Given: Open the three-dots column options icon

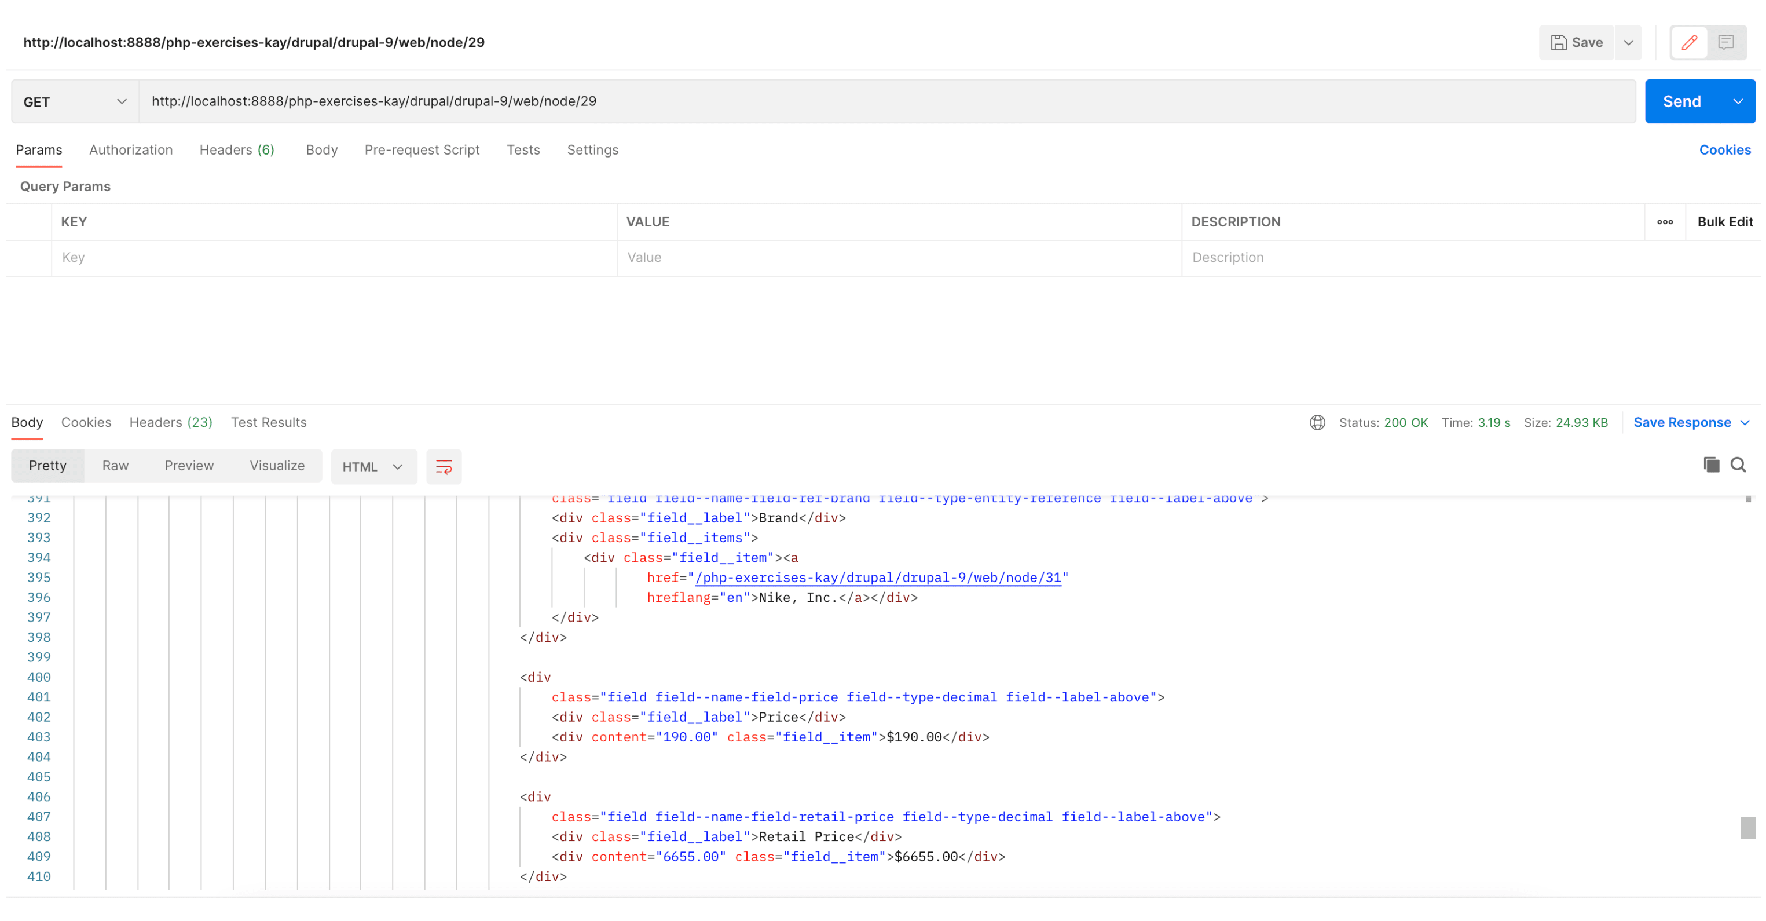Looking at the screenshot, I should click(1665, 221).
